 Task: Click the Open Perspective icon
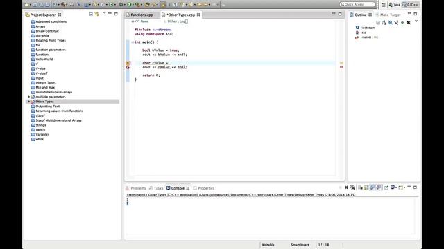[x=383, y=5]
